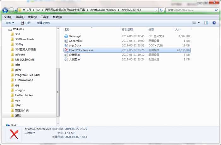221x145 pixels.
Task: Click the address bar folder icon
Action: click(x=20, y=10)
